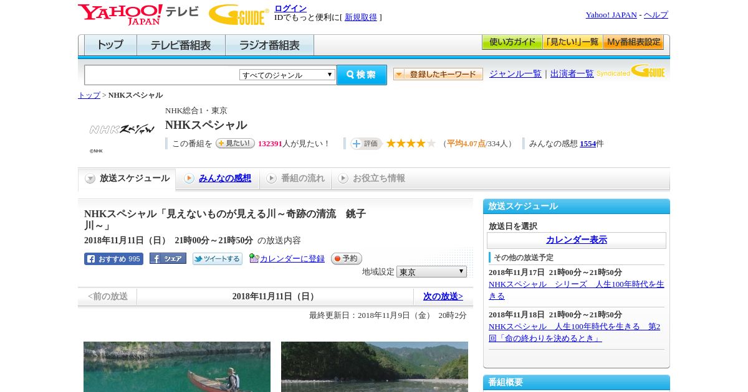Open the すべてのジャンル genre dropdown

[x=287, y=75]
